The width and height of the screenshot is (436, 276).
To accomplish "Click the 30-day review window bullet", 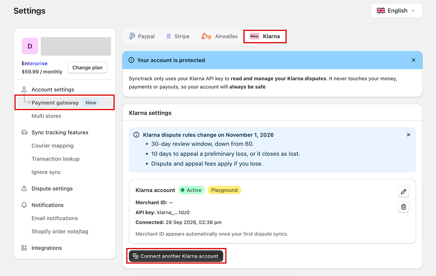I will click(203, 144).
